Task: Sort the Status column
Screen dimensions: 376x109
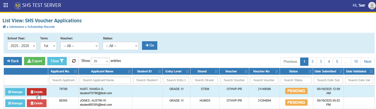Action: [310, 71]
